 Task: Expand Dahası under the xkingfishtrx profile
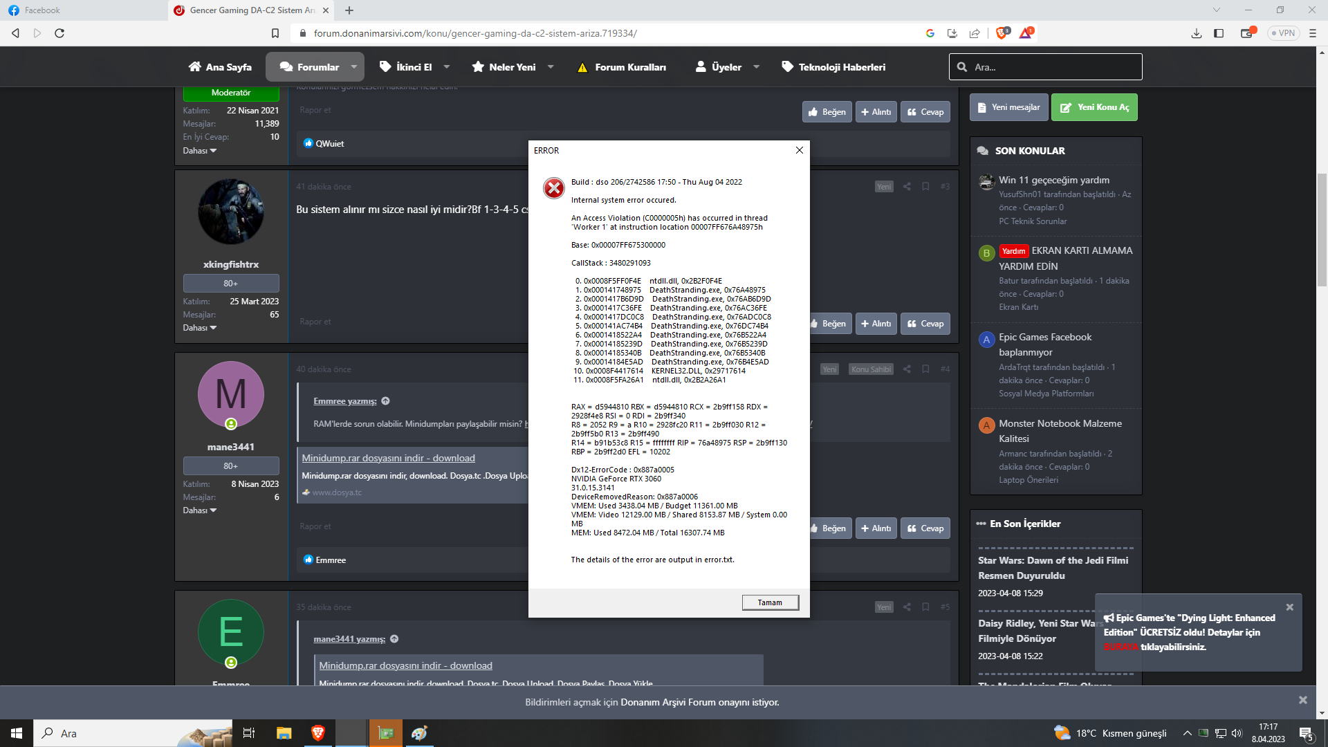pyautogui.click(x=199, y=328)
